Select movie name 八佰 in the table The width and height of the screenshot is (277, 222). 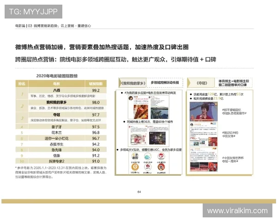click(x=57, y=90)
